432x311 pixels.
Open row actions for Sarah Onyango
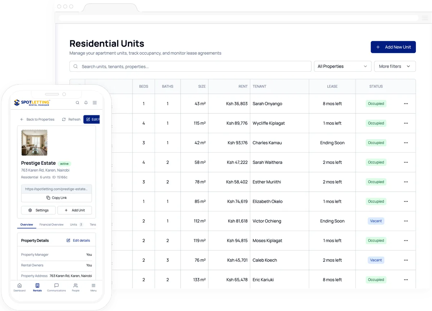point(406,103)
